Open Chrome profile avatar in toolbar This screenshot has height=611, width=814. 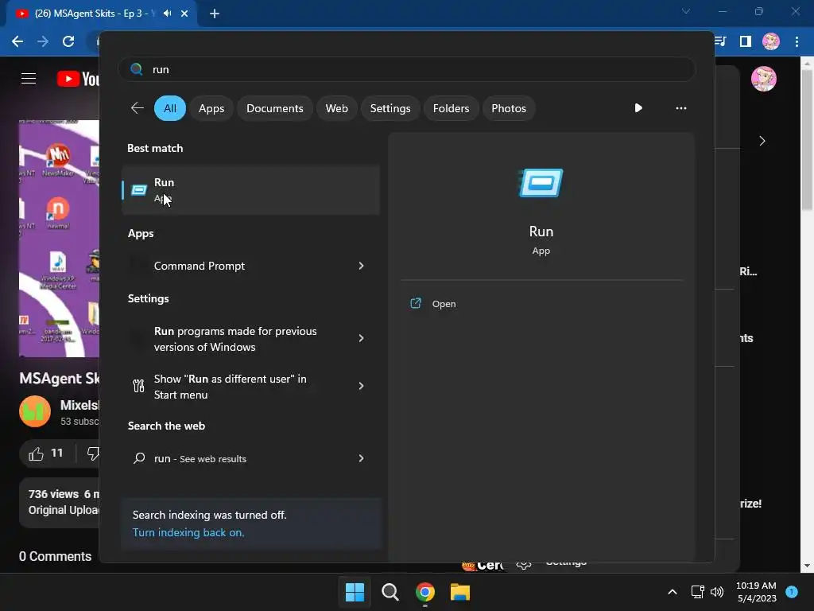(x=771, y=41)
